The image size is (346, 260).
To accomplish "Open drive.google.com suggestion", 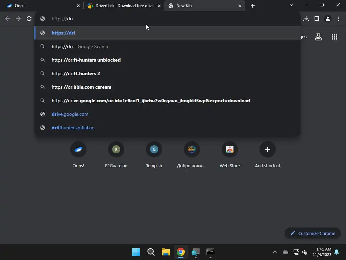I will (168, 114).
